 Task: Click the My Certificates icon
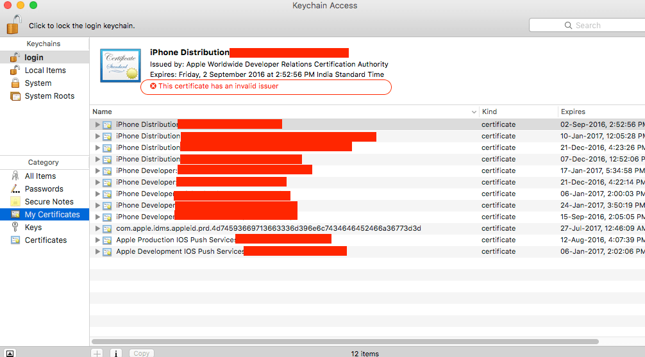pos(15,214)
